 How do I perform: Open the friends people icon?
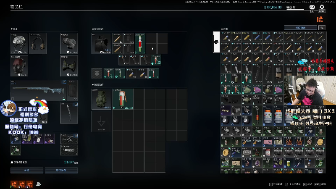point(39,184)
